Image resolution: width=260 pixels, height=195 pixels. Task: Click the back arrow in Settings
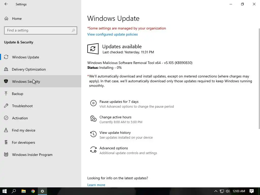6,4
